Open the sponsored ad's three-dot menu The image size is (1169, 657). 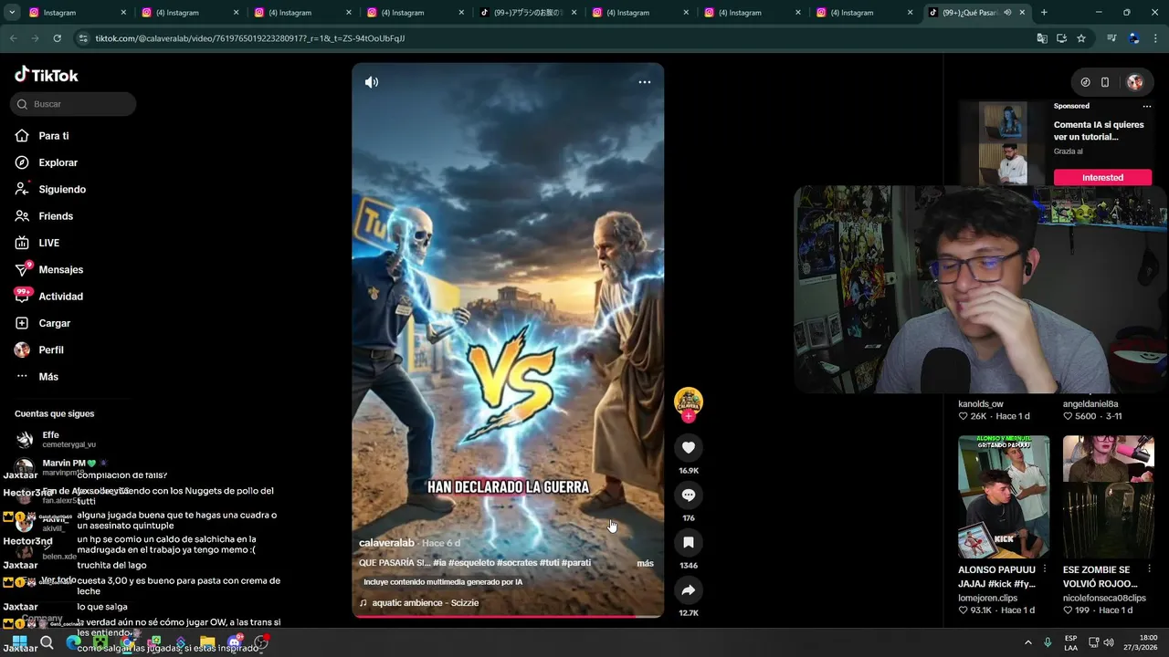pyautogui.click(x=1147, y=106)
